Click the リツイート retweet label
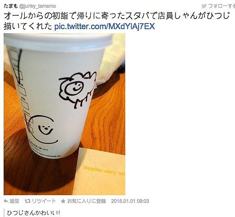Viewport: 235px width, 217px height. click(x=44, y=201)
